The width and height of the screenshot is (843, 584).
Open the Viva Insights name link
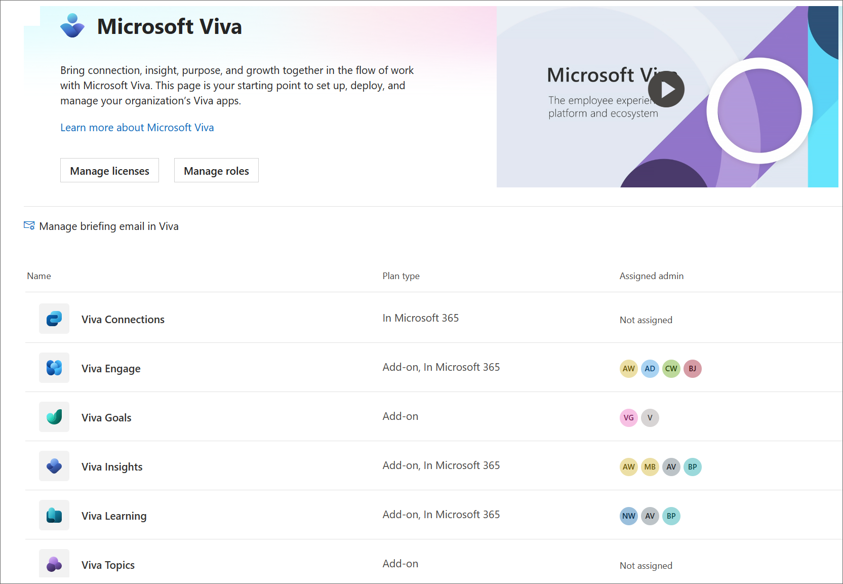(x=112, y=467)
